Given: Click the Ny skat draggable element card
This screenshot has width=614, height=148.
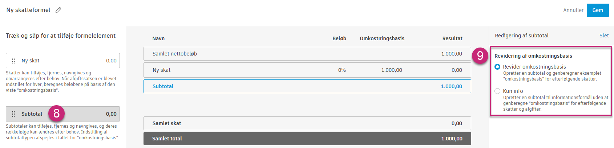Looking at the screenshot, I should [62, 61].
